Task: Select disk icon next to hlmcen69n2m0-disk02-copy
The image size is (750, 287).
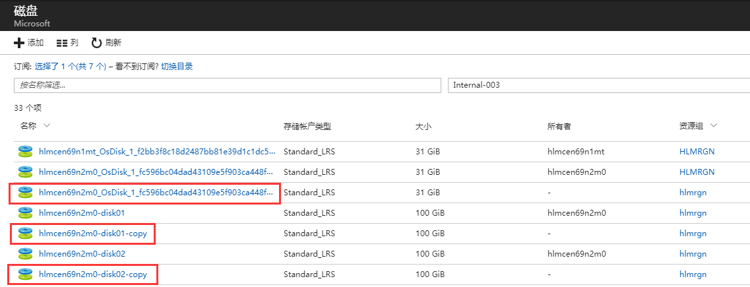Action: tap(25, 274)
